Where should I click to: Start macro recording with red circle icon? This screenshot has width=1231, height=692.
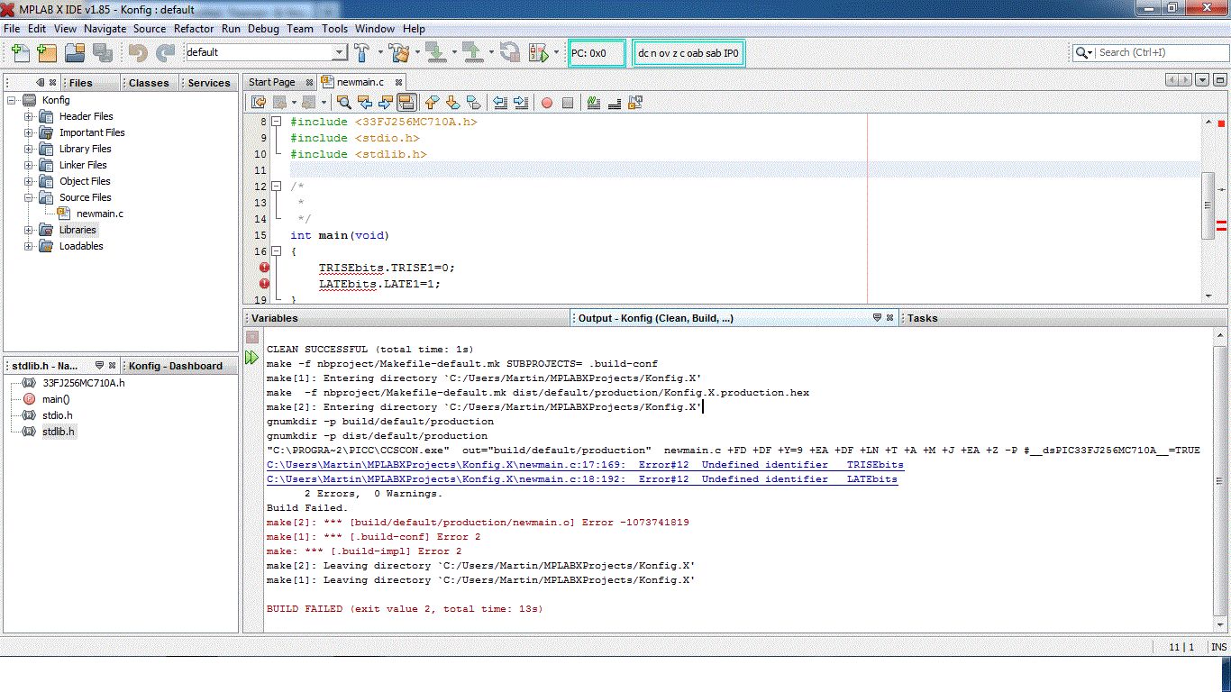[546, 103]
